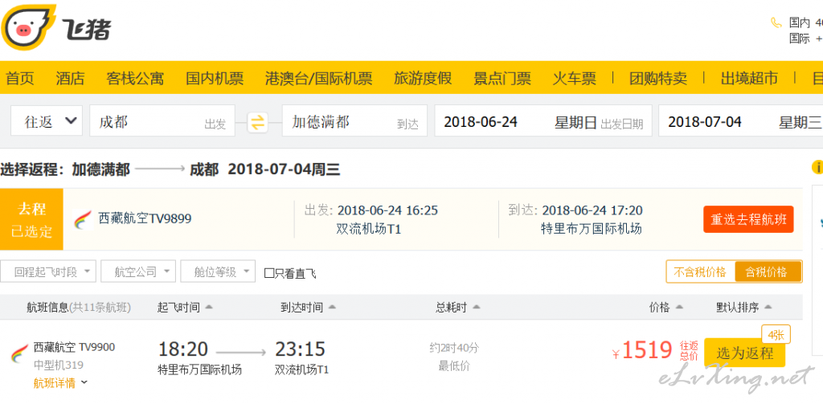823x404 pixels.
Task: Sort by 起飞时间 arrow
Action: pyautogui.click(x=209, y=308)
